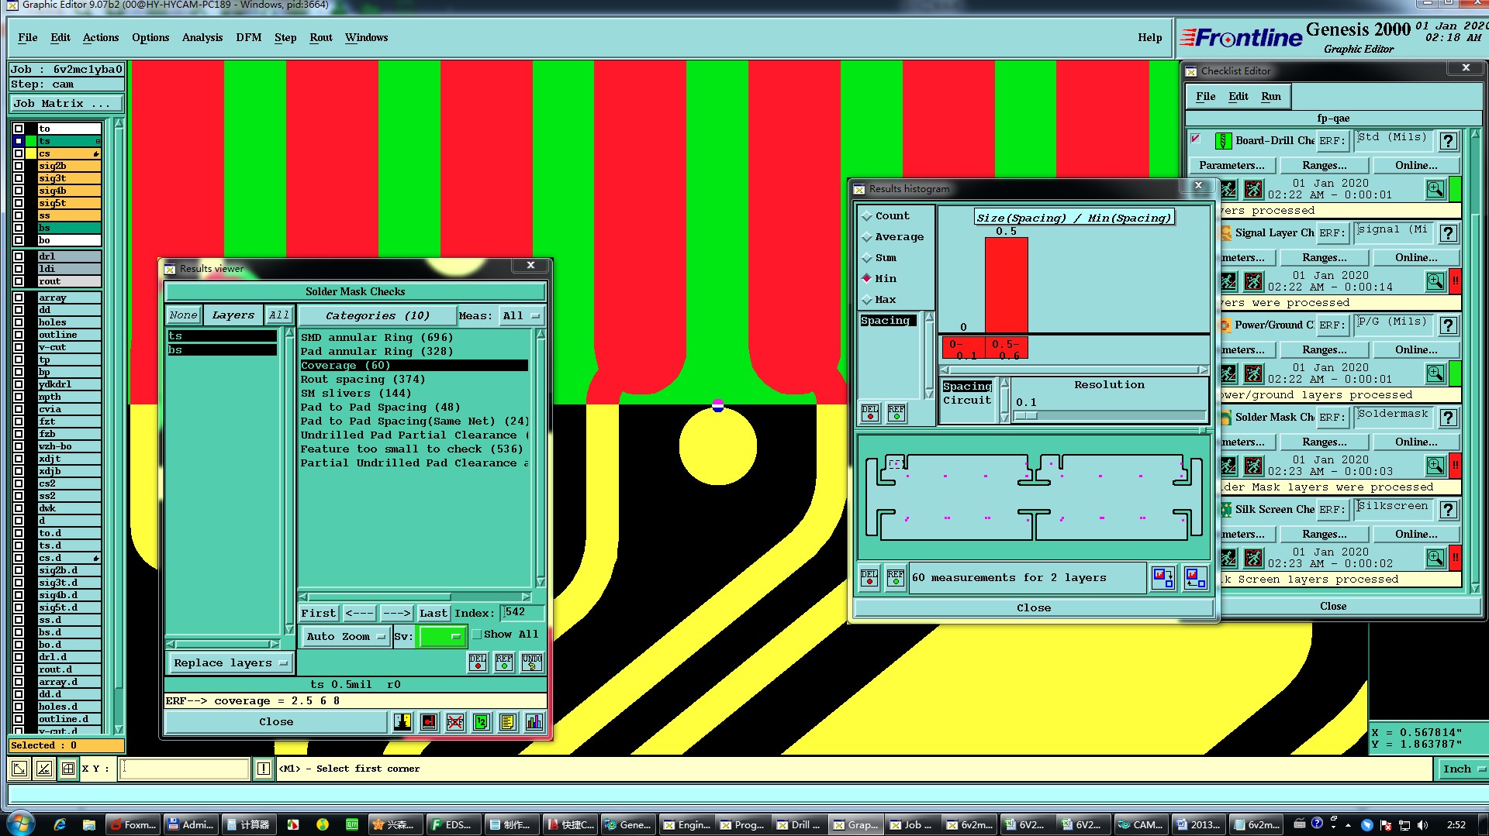This screenshot has height=836, width=1489.
Task: Click exclamation icon beside coordinate field
Action: click(x=264, y=769)
